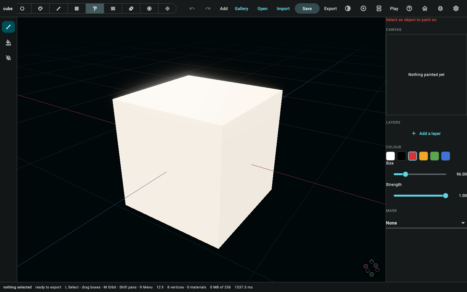Click the Strength value 1.00
This screenshot has width=467, height=292.
point(463,196)
